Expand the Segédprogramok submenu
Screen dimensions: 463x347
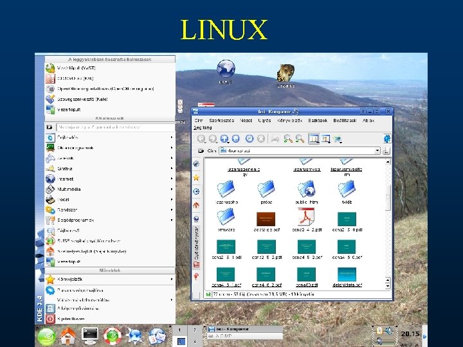coord(109,220)
